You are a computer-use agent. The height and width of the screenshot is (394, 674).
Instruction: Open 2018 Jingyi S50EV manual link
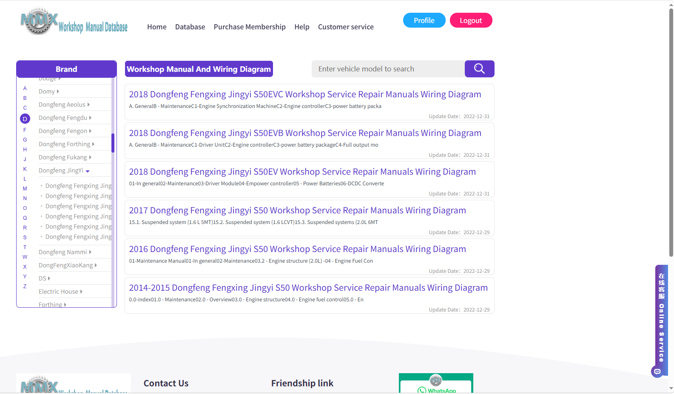pos(302,172)
